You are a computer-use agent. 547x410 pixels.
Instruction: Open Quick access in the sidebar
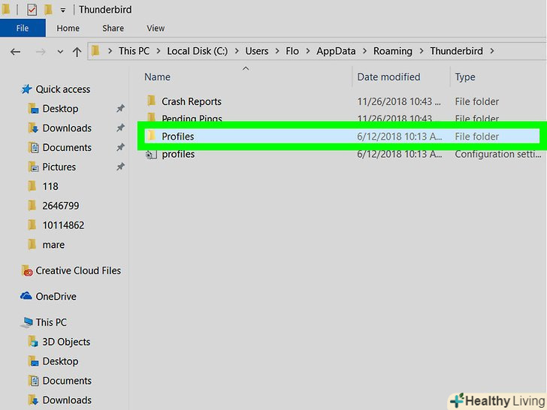point(63,89)
